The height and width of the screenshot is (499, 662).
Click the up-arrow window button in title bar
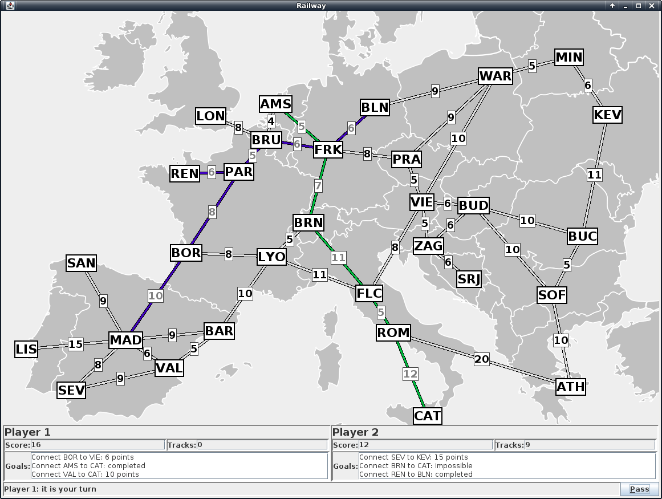point(612,6)
